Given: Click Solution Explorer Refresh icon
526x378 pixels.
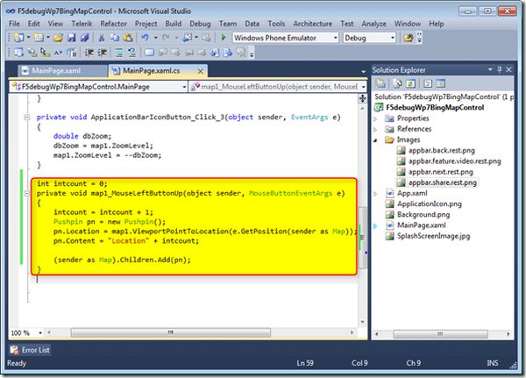Looking at the screenshot, I should (x=410, y=83).
